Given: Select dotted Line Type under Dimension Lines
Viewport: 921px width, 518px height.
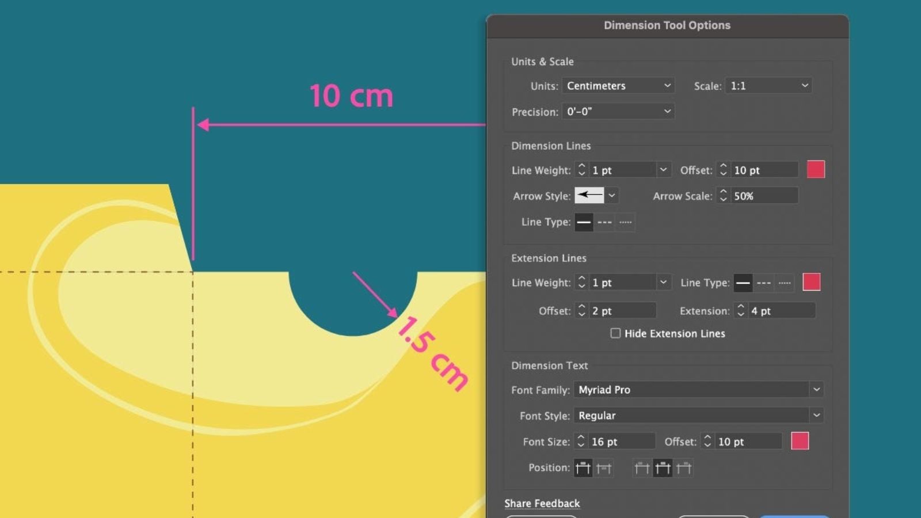Looking at the screenshot, I should coord(625,222).
